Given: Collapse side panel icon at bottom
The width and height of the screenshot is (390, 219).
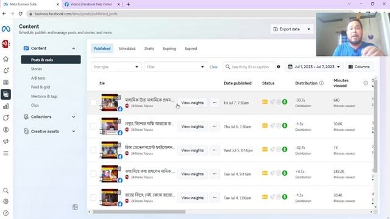Looking at the screenshot, I should pyautogui.click(x=75, y=207).
